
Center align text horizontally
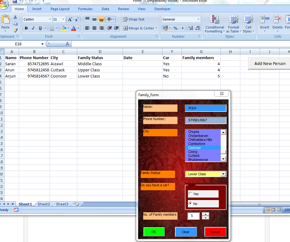click(94, 28)
